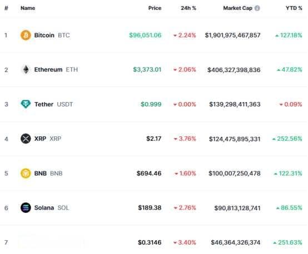Screen dimensions: 308x254
Task: Click the BNB logo icon
Action: (x=26, y=173)
